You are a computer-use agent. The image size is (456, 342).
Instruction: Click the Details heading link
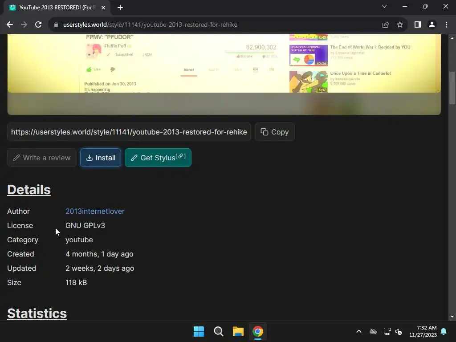[x=29, y=190]
